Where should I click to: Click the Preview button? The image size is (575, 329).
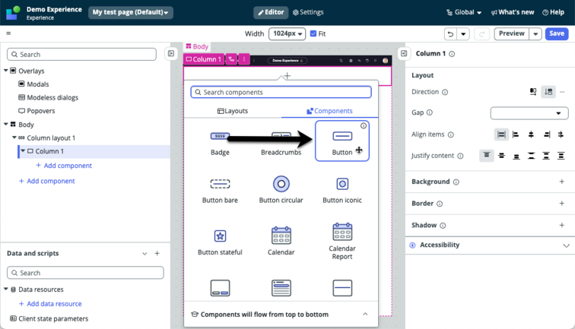point(512,33)
